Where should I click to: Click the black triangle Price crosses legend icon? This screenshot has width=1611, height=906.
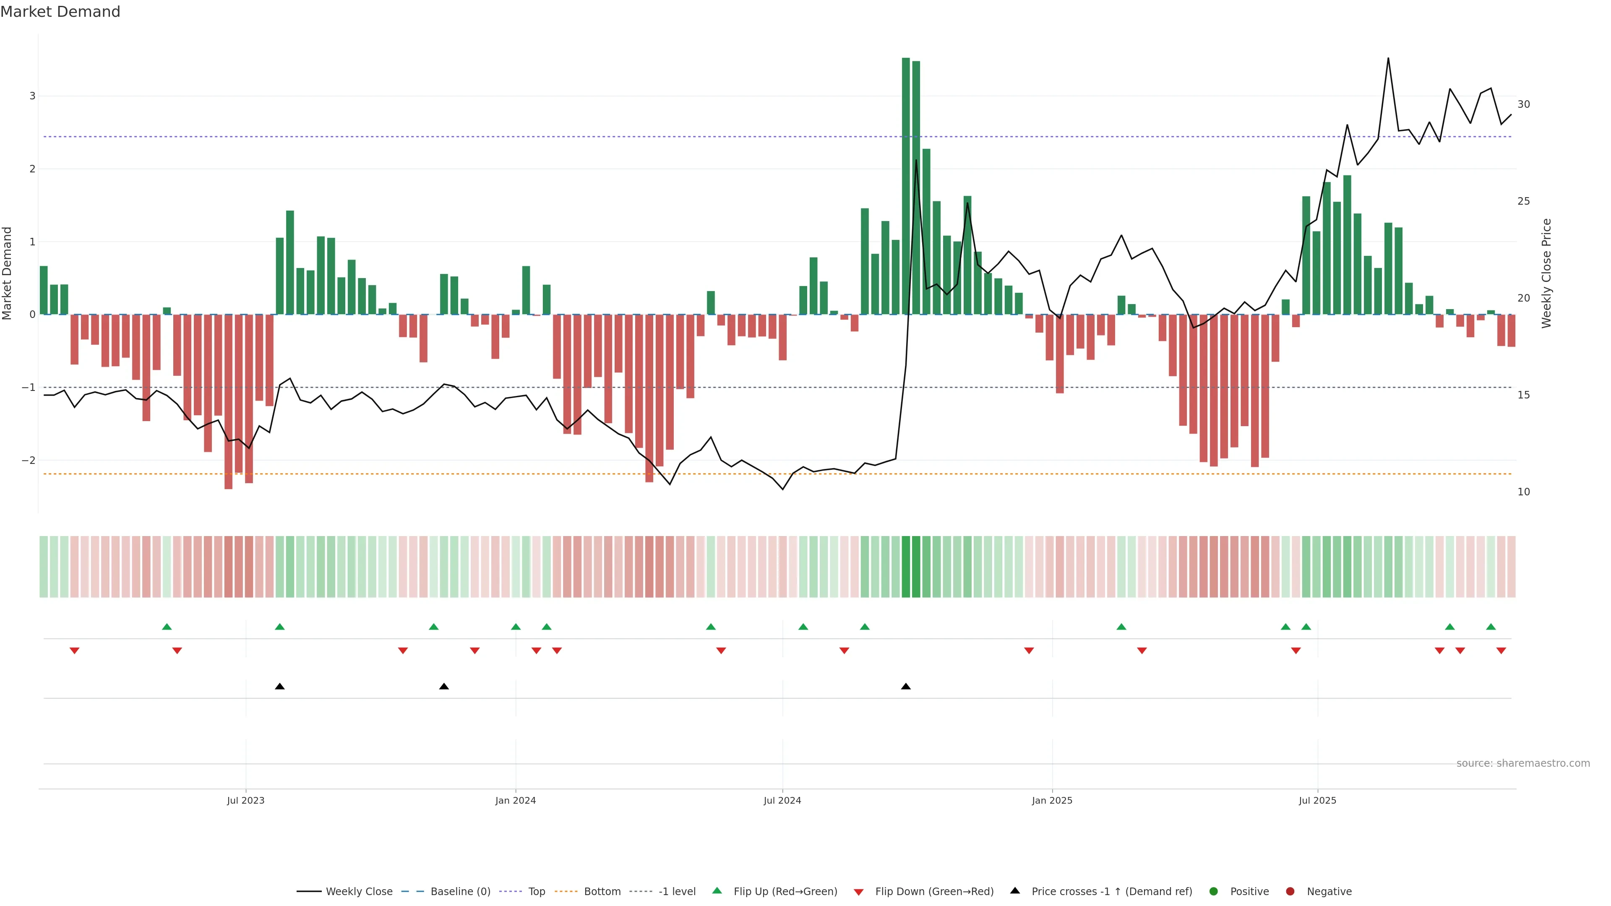(1015, 891)
